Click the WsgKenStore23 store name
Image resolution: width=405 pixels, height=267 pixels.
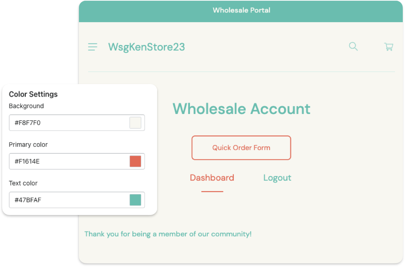[x=146, y=47]
